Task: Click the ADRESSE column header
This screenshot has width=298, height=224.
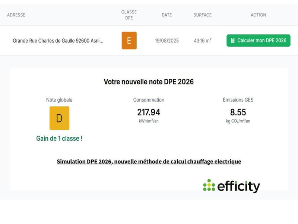Action: click(x=16, y=15)
